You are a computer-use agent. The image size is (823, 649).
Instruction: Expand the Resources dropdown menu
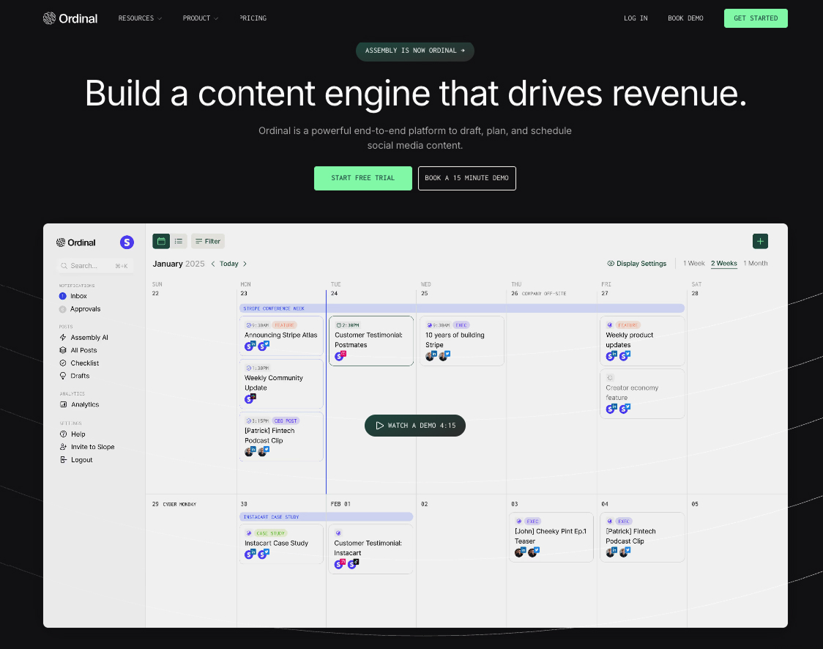point(140,18)
